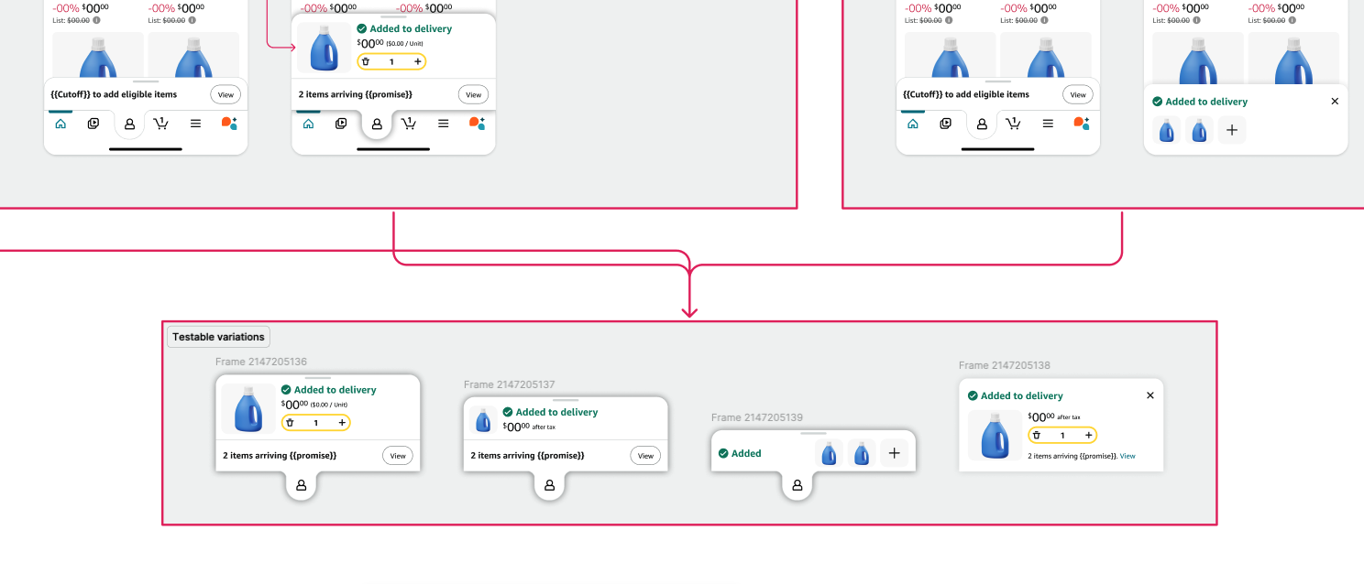Tap profile tab icon below Frame 2147205136

coord(302,485)
